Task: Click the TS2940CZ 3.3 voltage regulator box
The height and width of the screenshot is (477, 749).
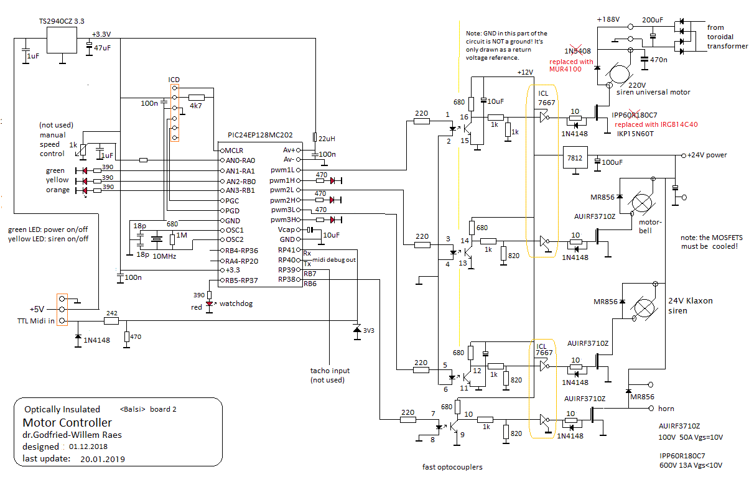Action: tap(63, 40)
